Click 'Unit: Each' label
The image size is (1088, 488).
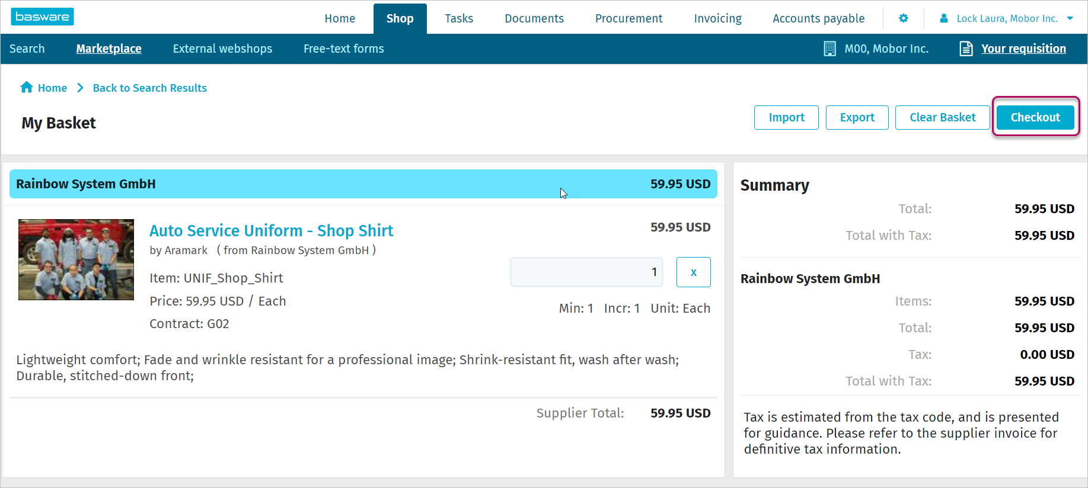pos(681,308)
